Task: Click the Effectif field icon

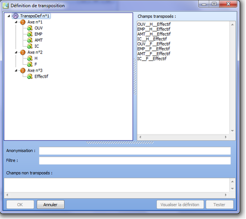Action: click(x=30, y=77)
